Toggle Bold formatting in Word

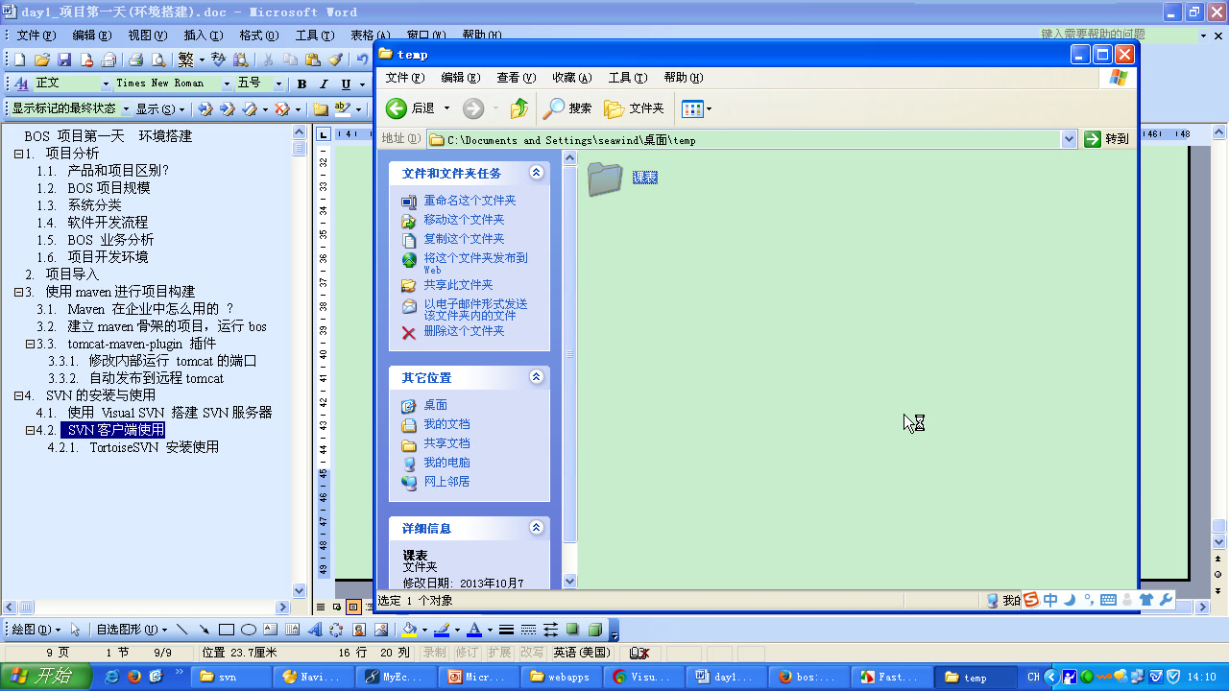301,84
